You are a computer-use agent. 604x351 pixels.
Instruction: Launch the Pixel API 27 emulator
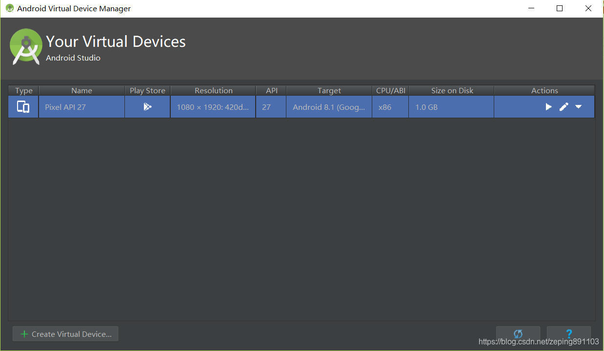(548, 107)
